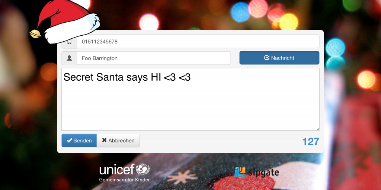Click the checkbox icon inside Nachricht
The height and width of the screenshot is (190, 381).
point(267,58)
